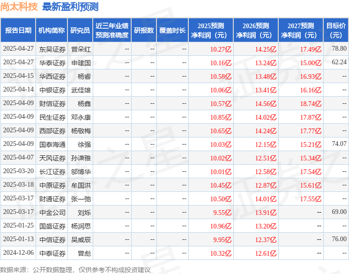
Task: Click the 数据来源 disclaimer footer text
Action: pos(75,270)
